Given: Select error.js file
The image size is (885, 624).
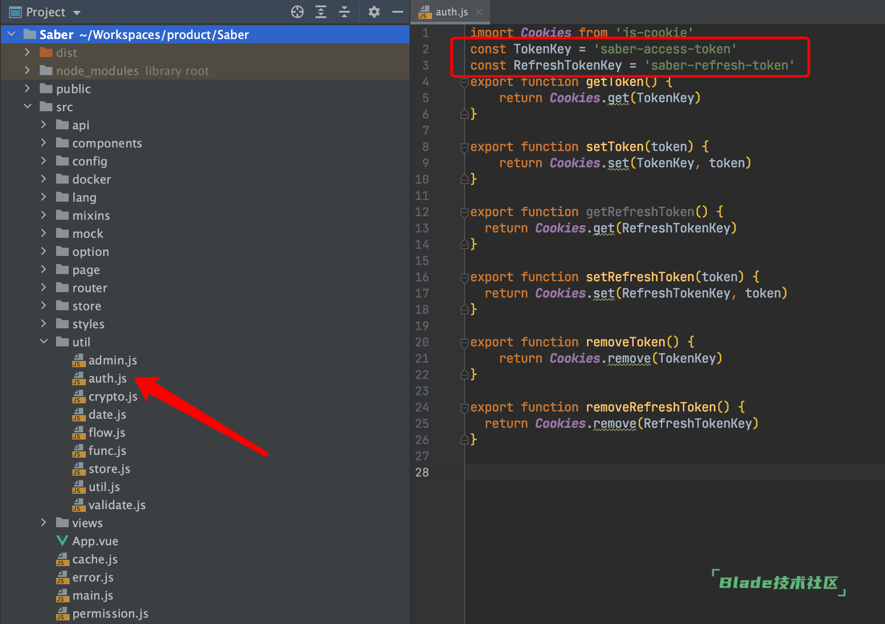Looking at the screenshot, I should point(93,577).
